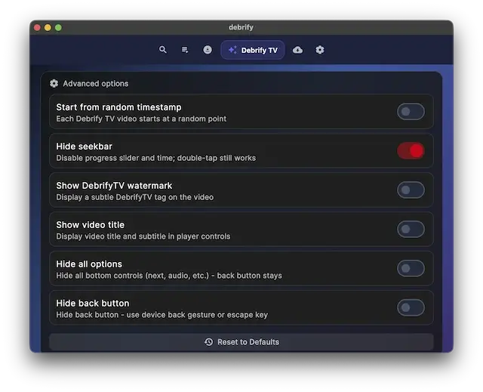Click the Advanced options heading text

pyautogui.click(x=96, y=84)
